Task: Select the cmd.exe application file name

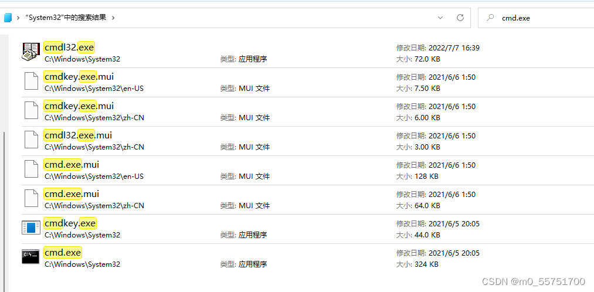Action: pyautogui.click(x=63, y=253)
